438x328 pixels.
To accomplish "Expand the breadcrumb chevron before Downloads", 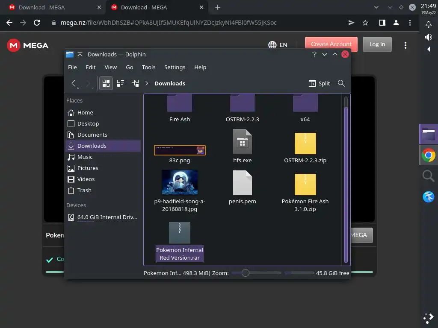I will point(147,83).
